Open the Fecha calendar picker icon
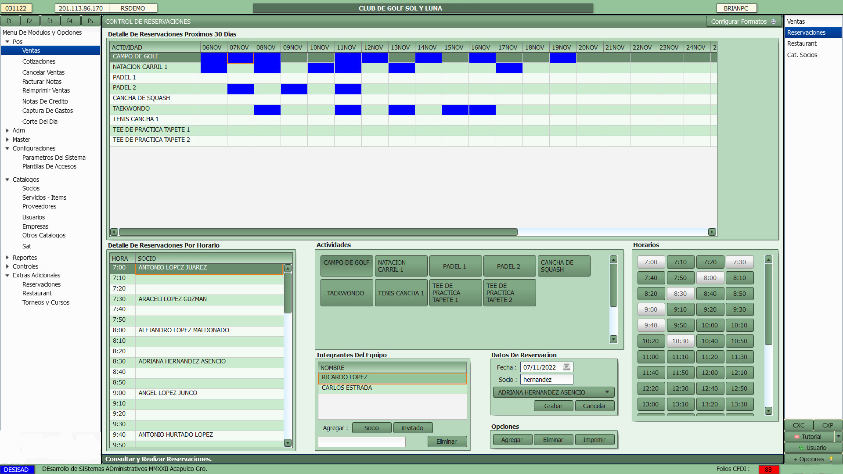This screenshot has width=843, height=474. (566, 367)
